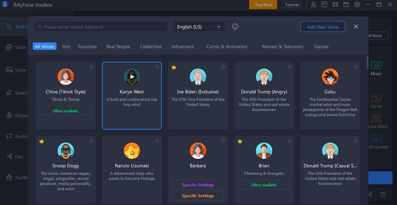Click the info icon beside language selector

pyautogui.click(x=235, y=27)
